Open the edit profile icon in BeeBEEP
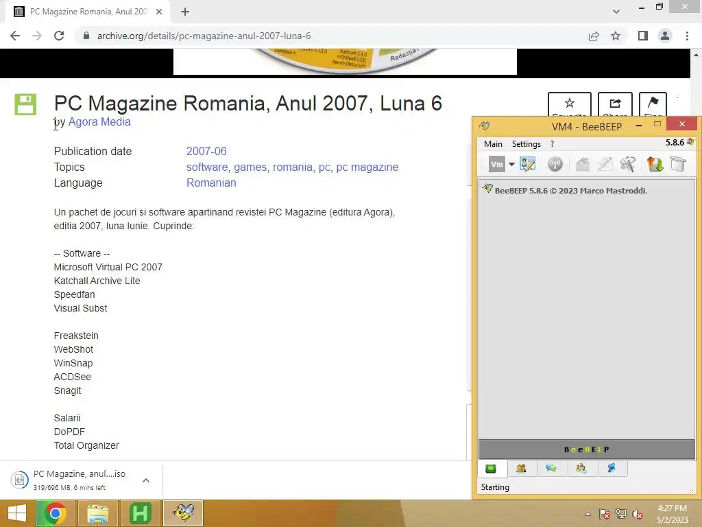702x527 pixels. click(527, 165)
